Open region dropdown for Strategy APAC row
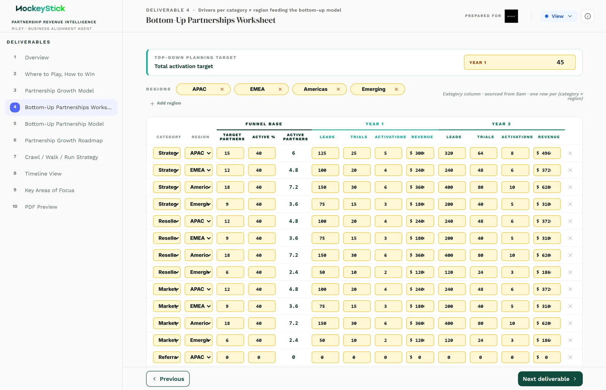The width and height of the screenshot is (606, 390). (198, 153)
